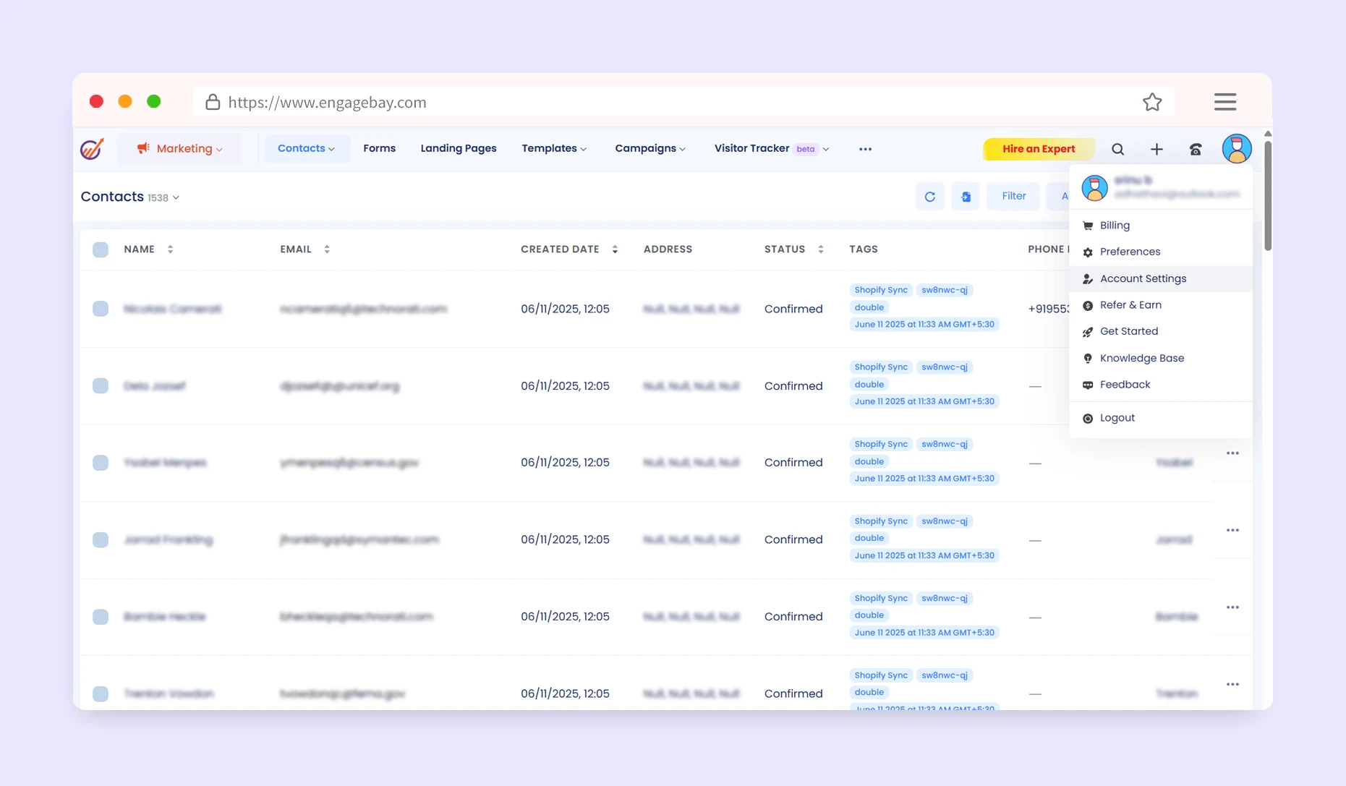Bookmark page with the star icon

1152,102
